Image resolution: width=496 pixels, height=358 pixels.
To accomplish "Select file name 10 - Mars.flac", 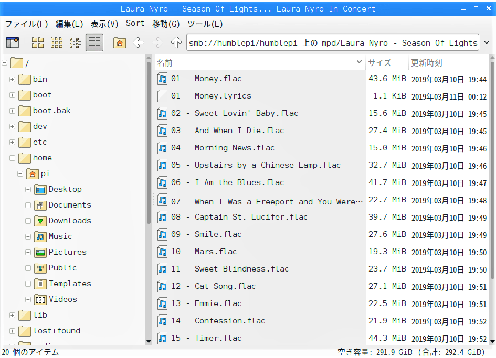I will [204, 252].
